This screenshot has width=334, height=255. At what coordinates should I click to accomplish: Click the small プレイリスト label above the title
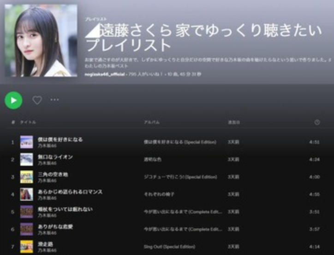[96, 19]
